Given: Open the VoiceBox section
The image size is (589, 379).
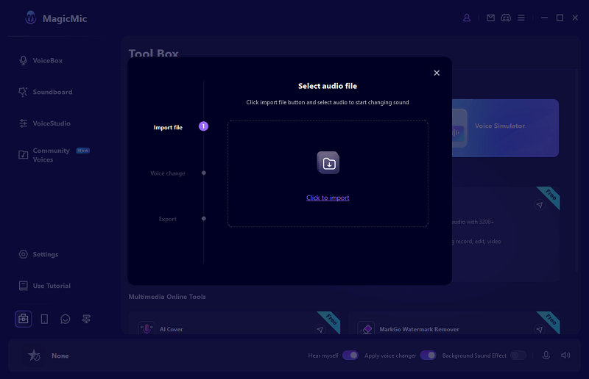Looking at the screenshot, I should [47, 60].
